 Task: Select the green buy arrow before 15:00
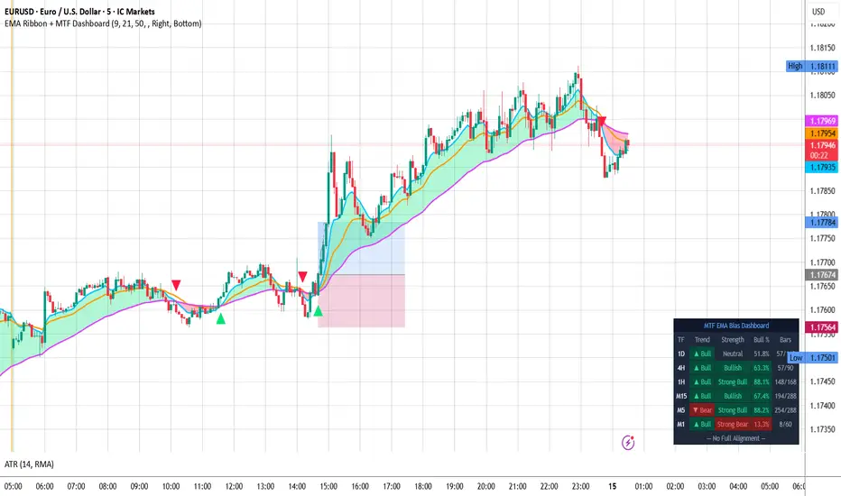tap(318, 311)
